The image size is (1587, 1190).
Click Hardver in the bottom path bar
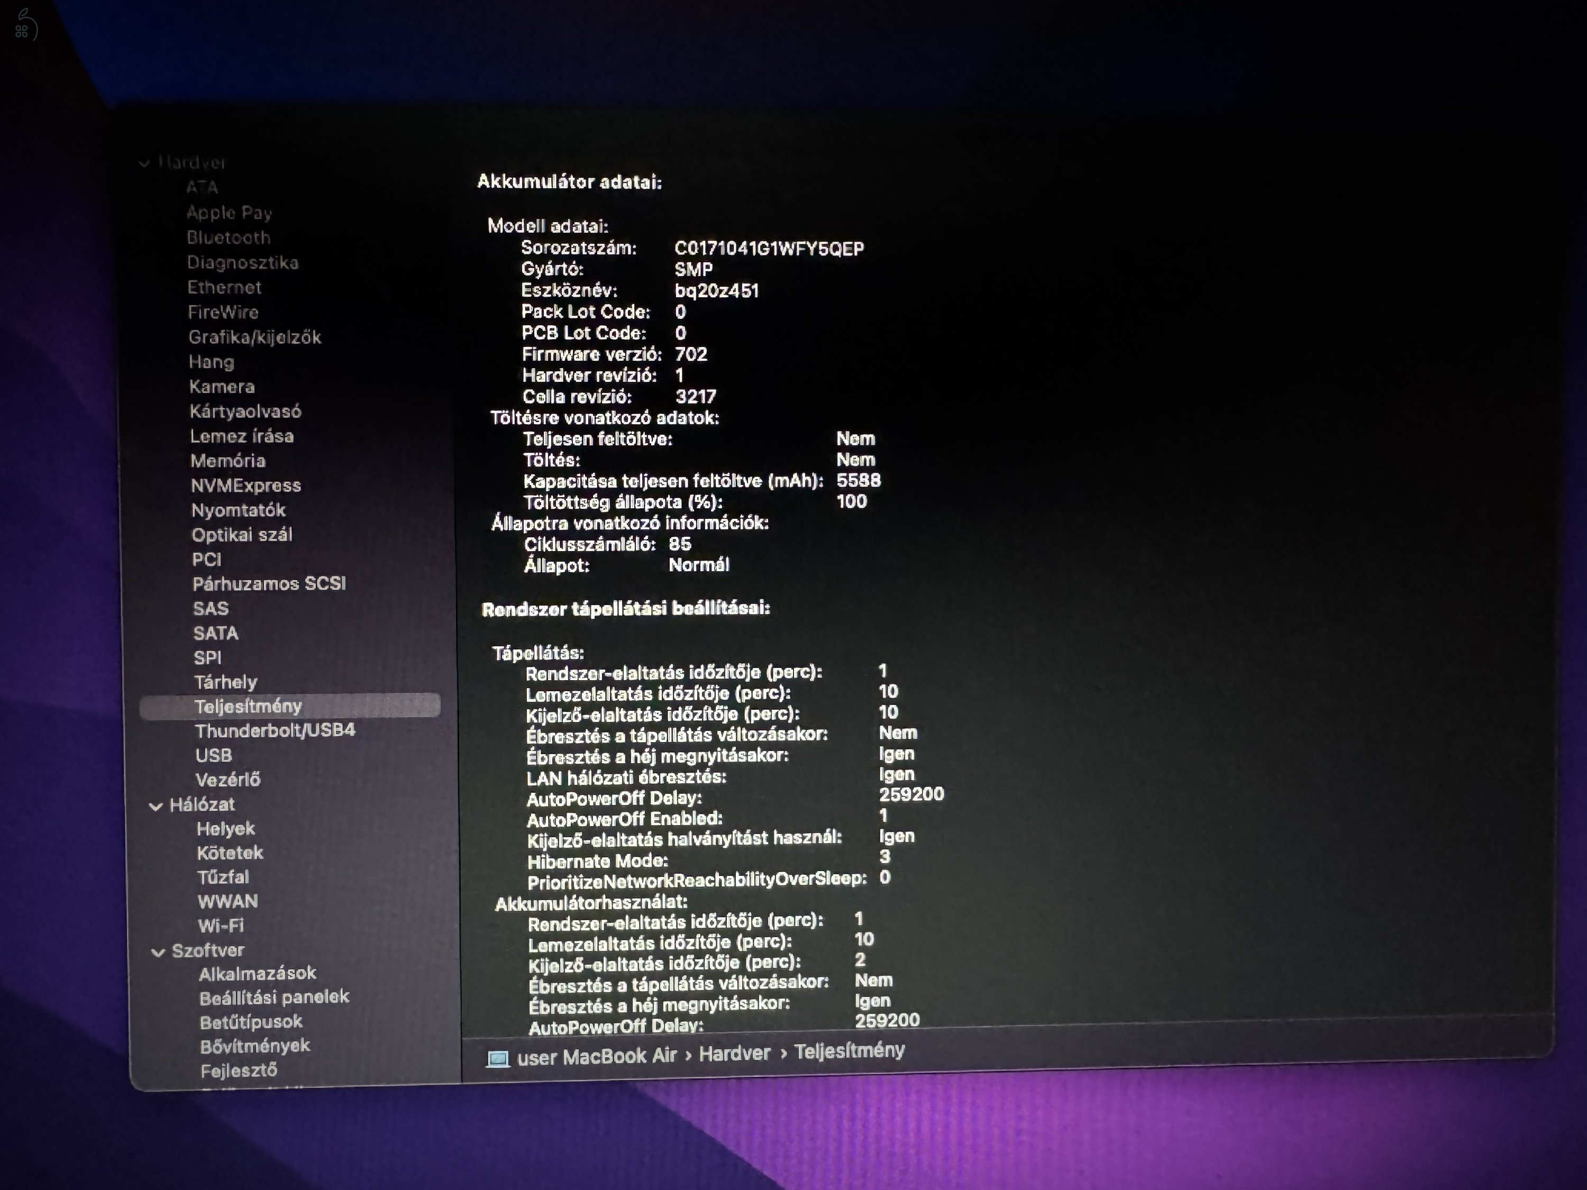735,1054
